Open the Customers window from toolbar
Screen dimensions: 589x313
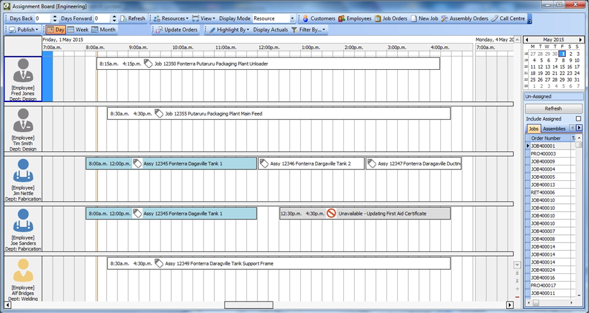tap(318, 19)
